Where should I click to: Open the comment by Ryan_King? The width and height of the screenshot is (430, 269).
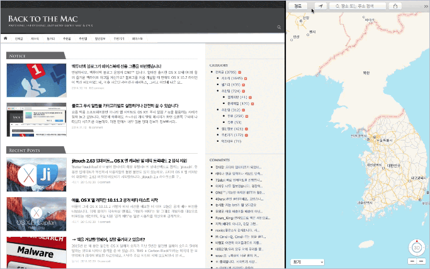242,218
